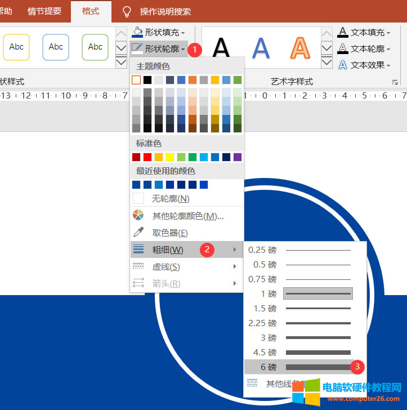407x410 pixels.
Task: Click the 文本轮廓 outlined A icon
Action: 342,48
